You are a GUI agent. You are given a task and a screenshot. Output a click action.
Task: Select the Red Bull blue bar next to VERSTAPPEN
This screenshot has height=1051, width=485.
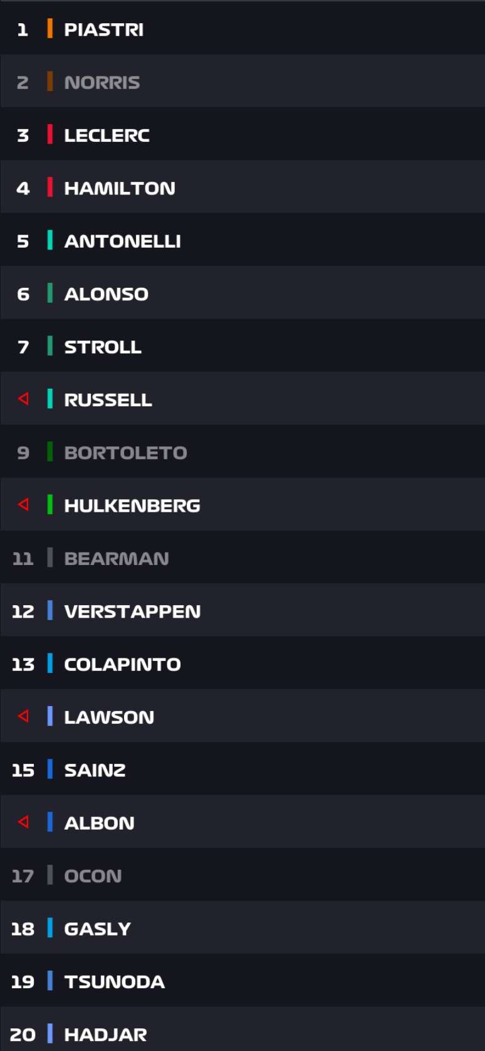click(51, 611)
